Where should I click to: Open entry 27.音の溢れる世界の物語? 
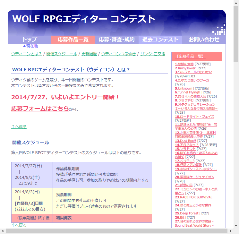pos(194,223)
